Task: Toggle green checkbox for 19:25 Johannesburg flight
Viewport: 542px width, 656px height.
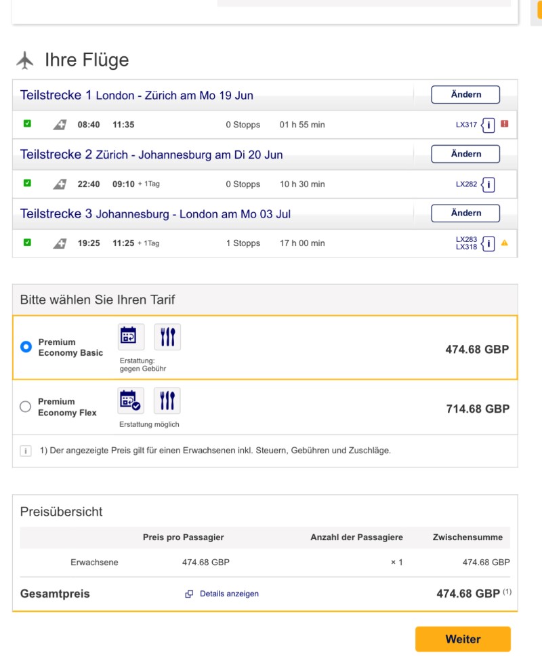Action: click(27, 242)
